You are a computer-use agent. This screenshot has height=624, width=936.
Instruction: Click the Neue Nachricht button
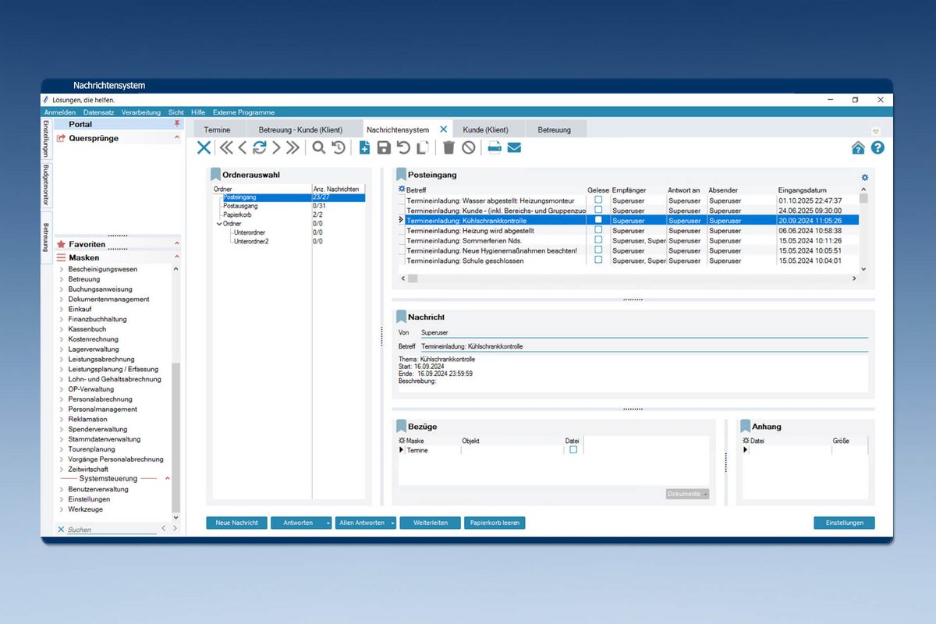coord(236,523)
